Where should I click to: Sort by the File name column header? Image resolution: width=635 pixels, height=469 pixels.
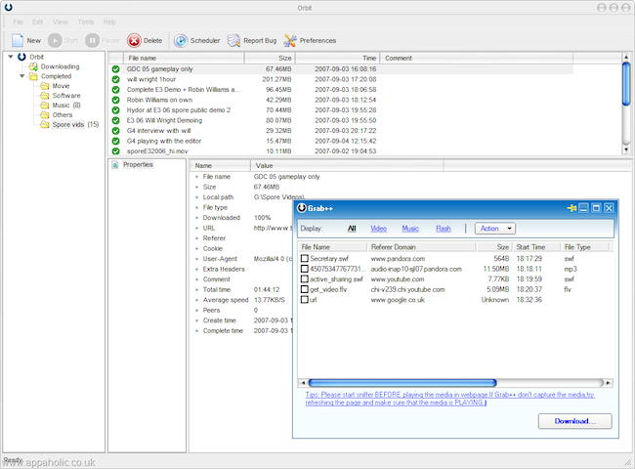point(184,59)
